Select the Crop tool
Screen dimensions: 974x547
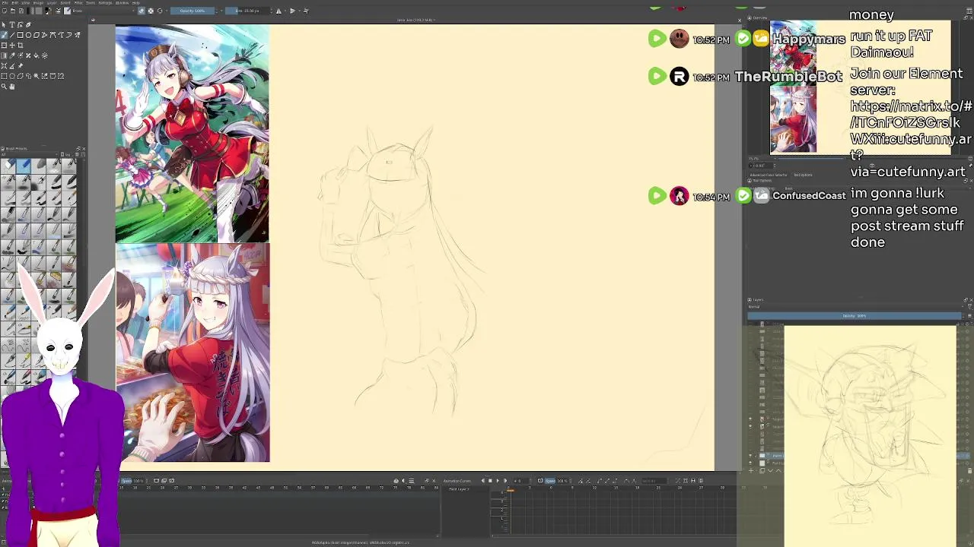pyautogui.click(x=21, y=45)
